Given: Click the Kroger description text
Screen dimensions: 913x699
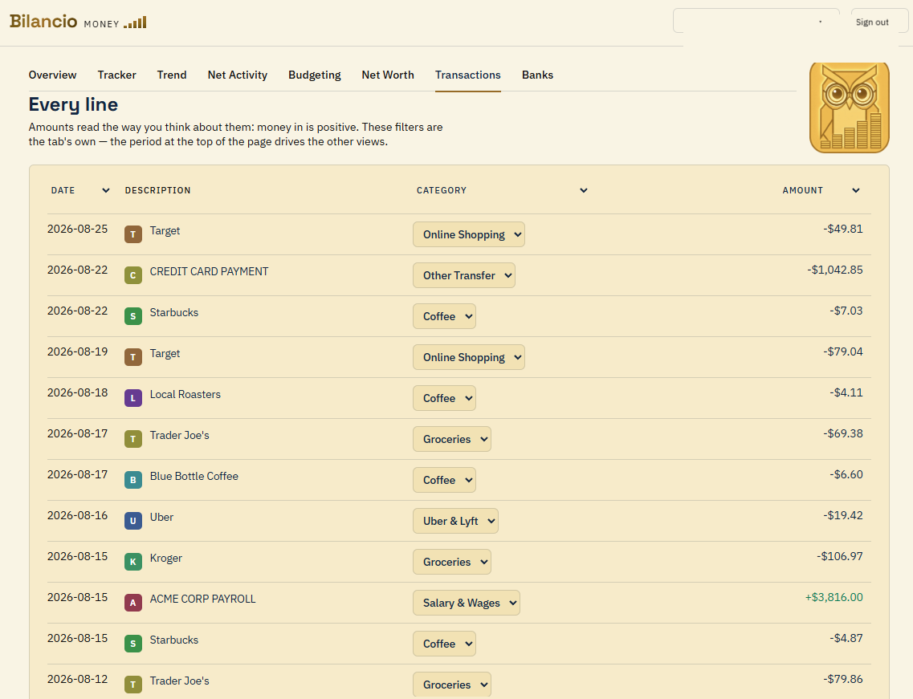Looking at the screenshot, I should pyautogui.click(x=166, y=558).
